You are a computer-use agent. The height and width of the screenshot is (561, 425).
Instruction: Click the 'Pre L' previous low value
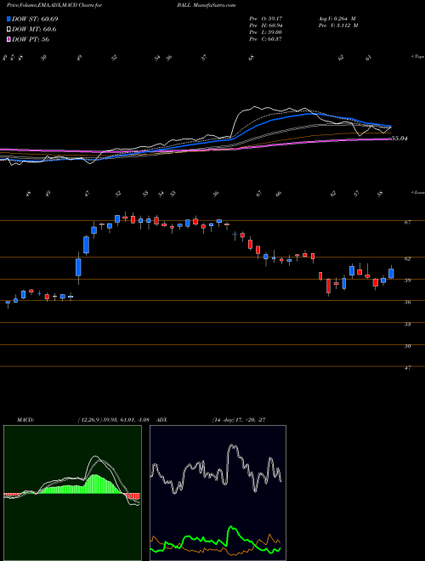266,31
